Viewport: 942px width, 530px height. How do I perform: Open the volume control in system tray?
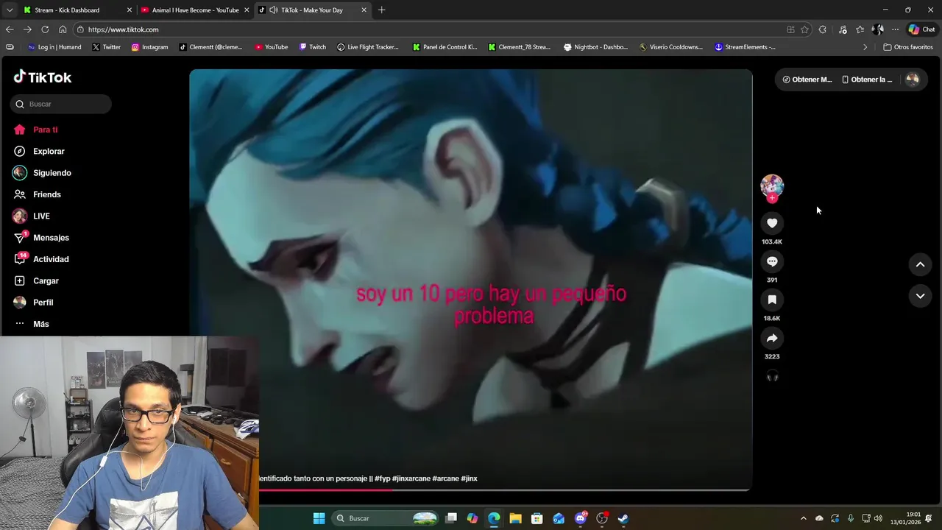click(x=878, y=518)
